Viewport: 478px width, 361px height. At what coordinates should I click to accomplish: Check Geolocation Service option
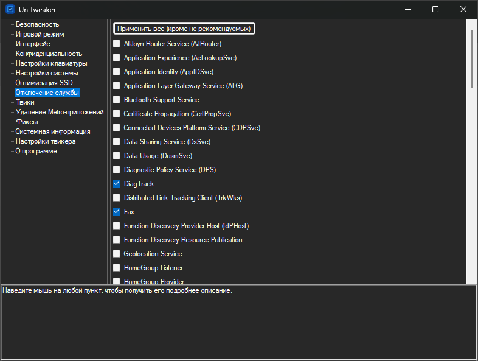[117, 254]
